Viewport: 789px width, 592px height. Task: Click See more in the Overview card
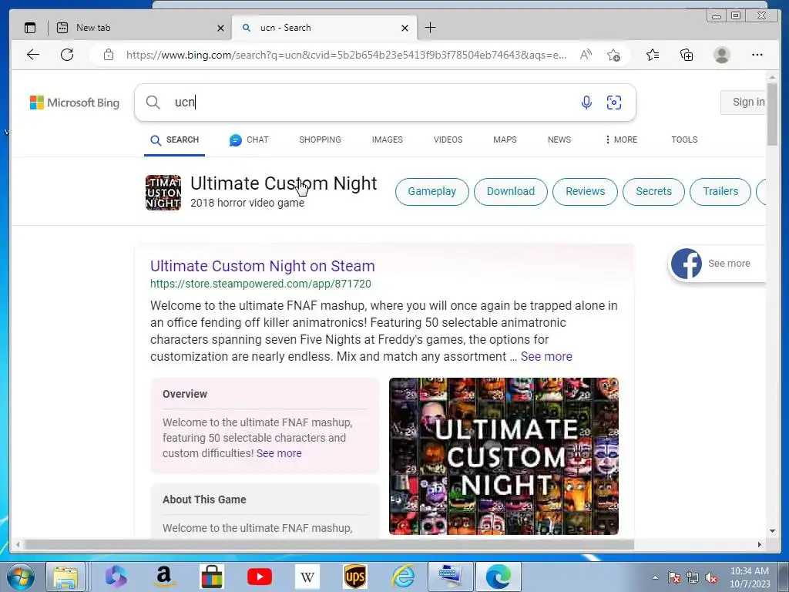click(x=279, y=453)
